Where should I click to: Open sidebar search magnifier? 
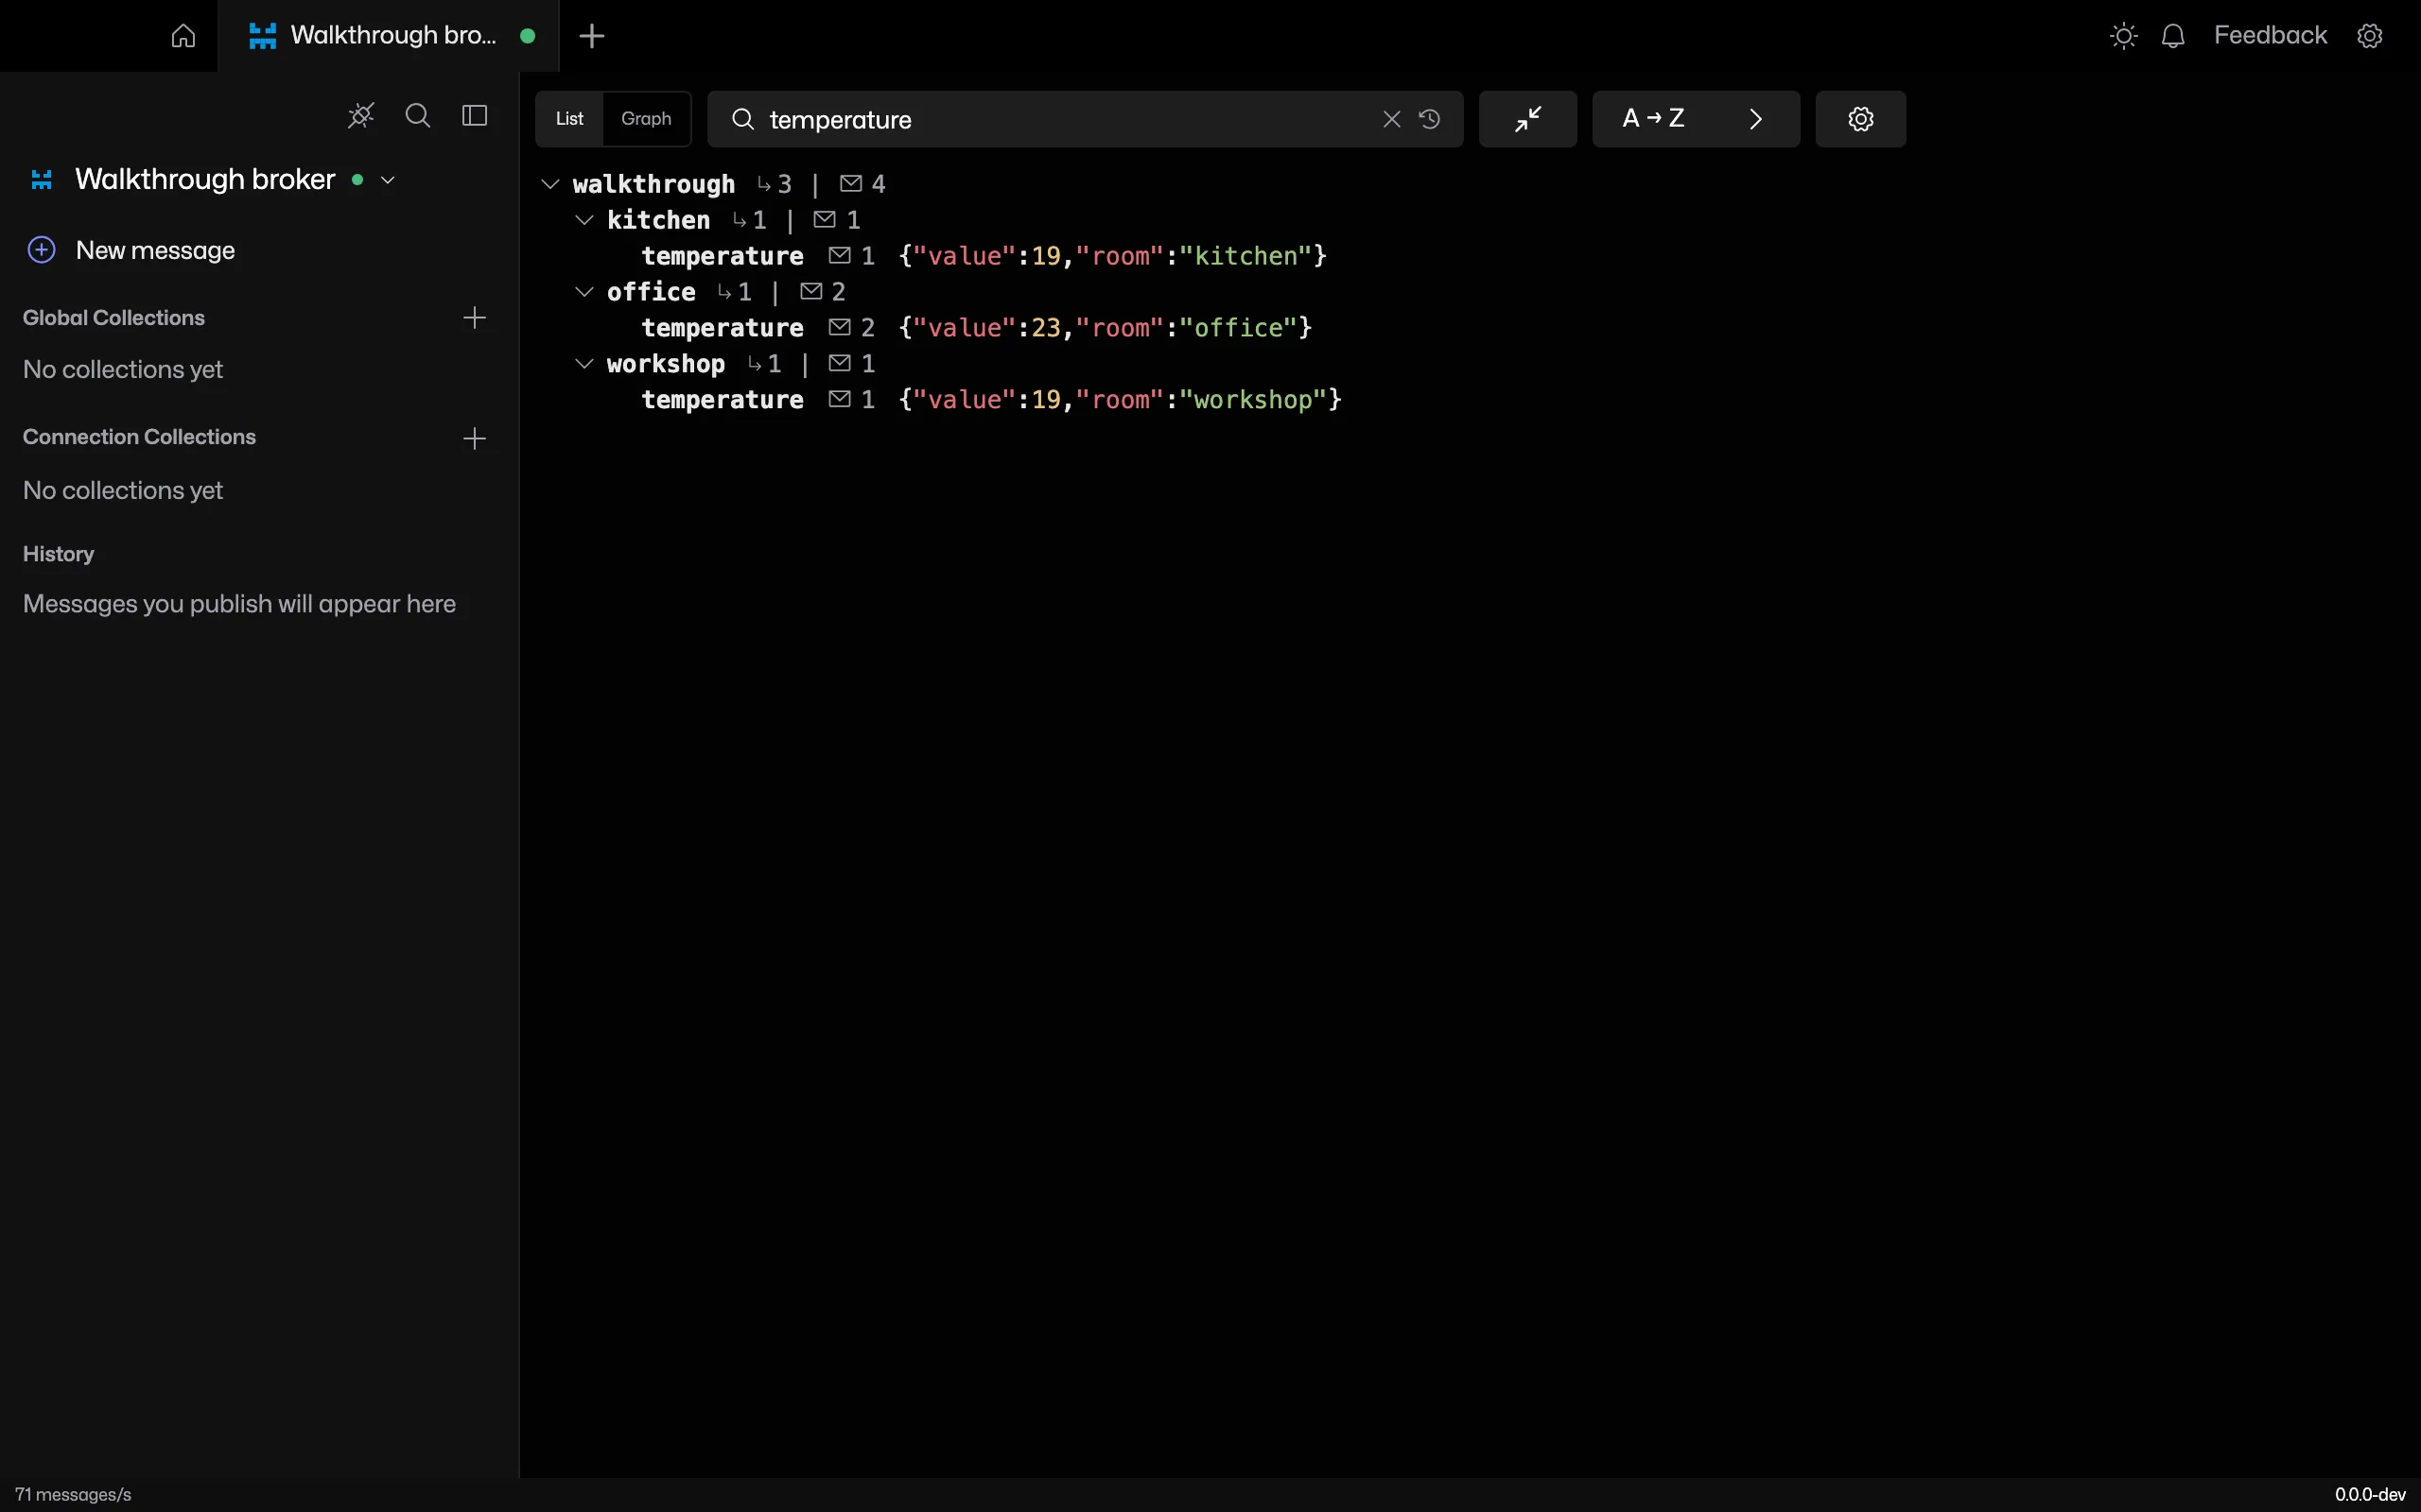418,116
